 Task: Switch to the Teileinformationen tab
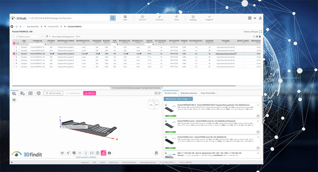pyautogui.click(x=189, y=93)
